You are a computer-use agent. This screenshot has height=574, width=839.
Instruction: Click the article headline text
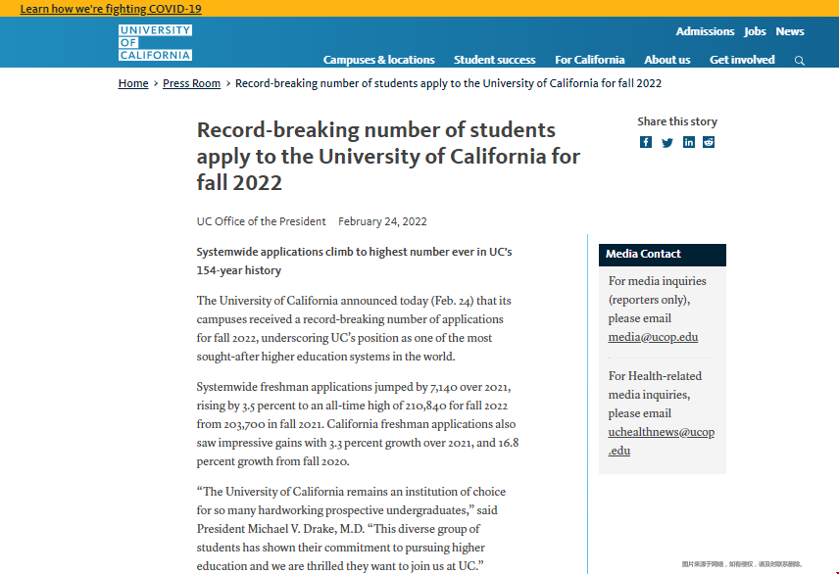click(x=388, y=156)
